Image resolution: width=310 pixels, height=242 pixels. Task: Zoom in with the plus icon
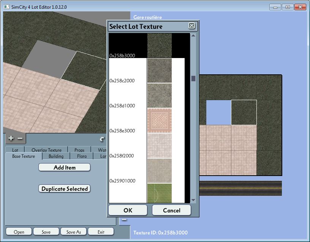coord(11,138)
